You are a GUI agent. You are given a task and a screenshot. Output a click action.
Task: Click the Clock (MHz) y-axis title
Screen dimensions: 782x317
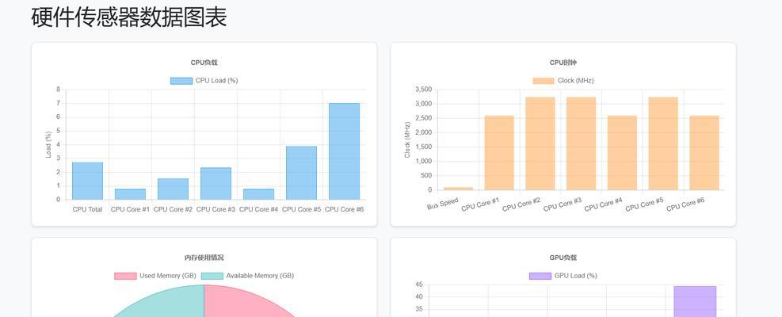(407, 139)
